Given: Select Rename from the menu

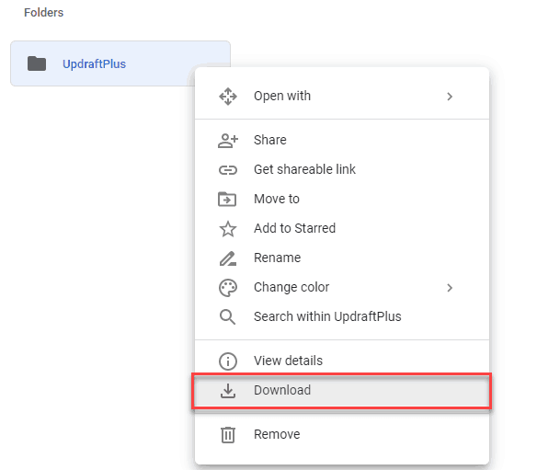Looking at the screenshot, I should coord(342,258).
